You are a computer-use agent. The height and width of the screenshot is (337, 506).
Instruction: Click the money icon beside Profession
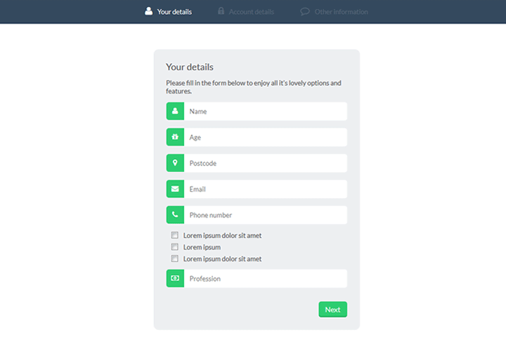tap(175, 279)
